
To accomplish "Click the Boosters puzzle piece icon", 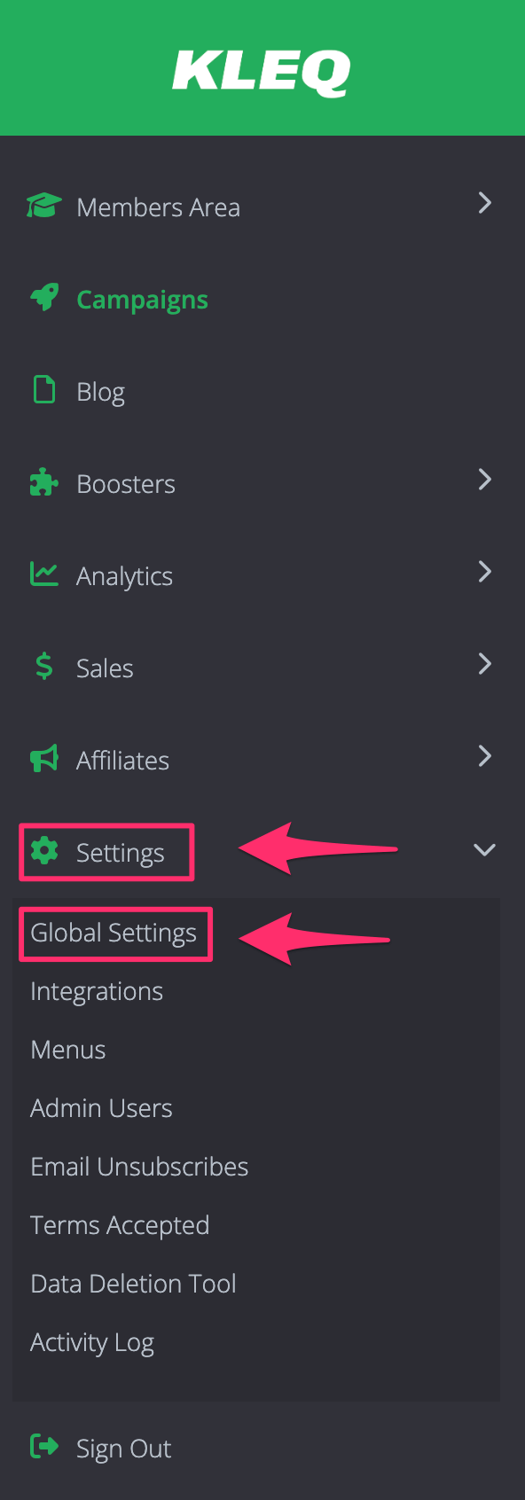I will click(x=43, y=482).
